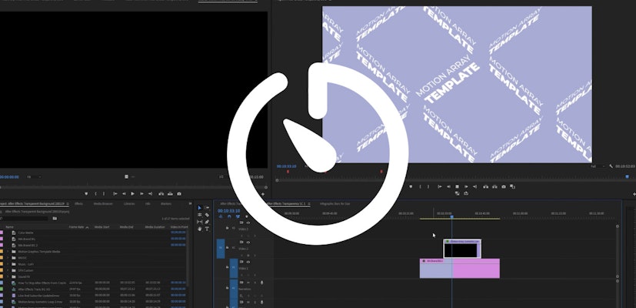Viewport: 636px width, 308px height.
Task: Export frame from Source monitor camera icon
Action: (x=179, y=194)
